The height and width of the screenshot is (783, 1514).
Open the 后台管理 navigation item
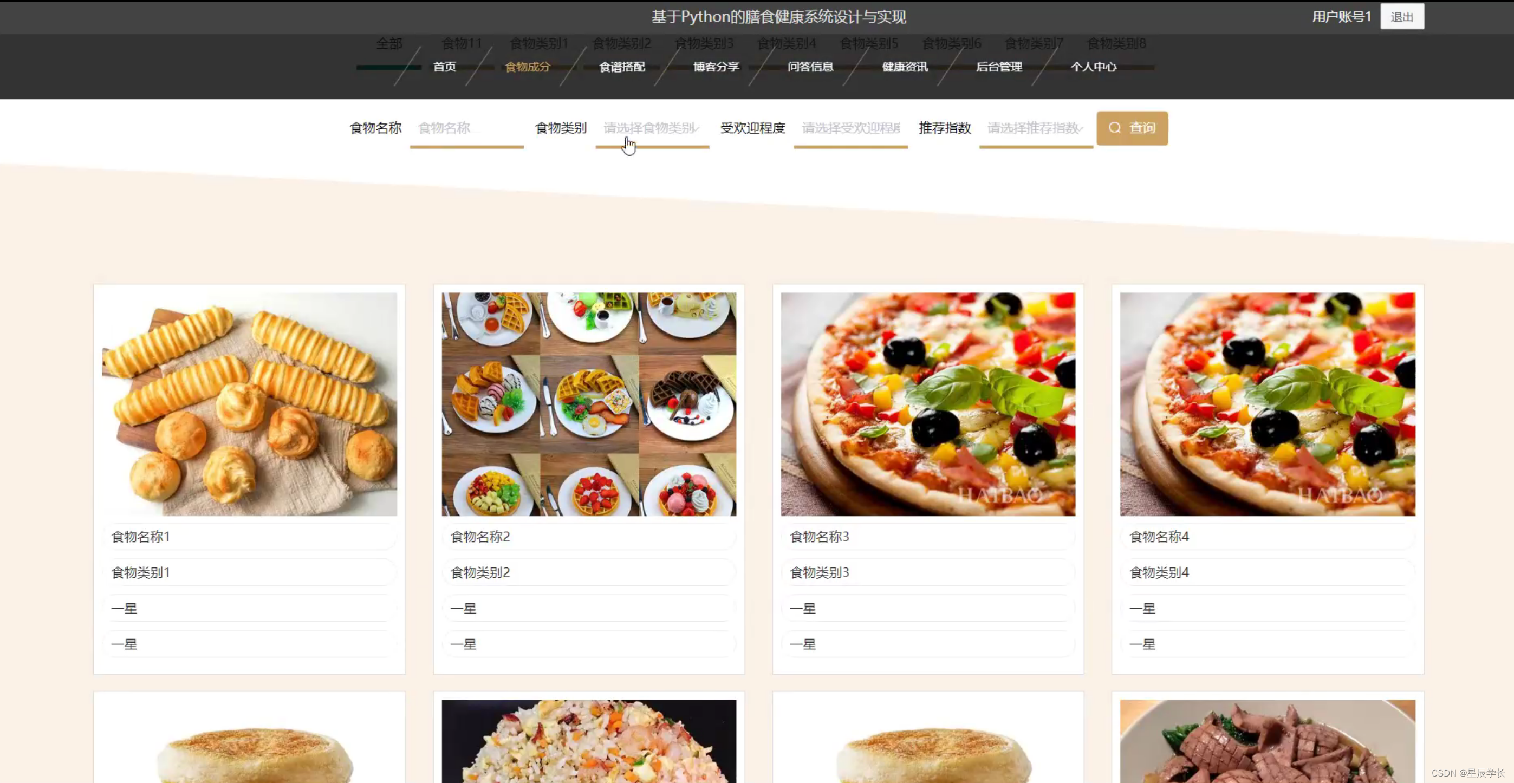[x=999, y=67]
